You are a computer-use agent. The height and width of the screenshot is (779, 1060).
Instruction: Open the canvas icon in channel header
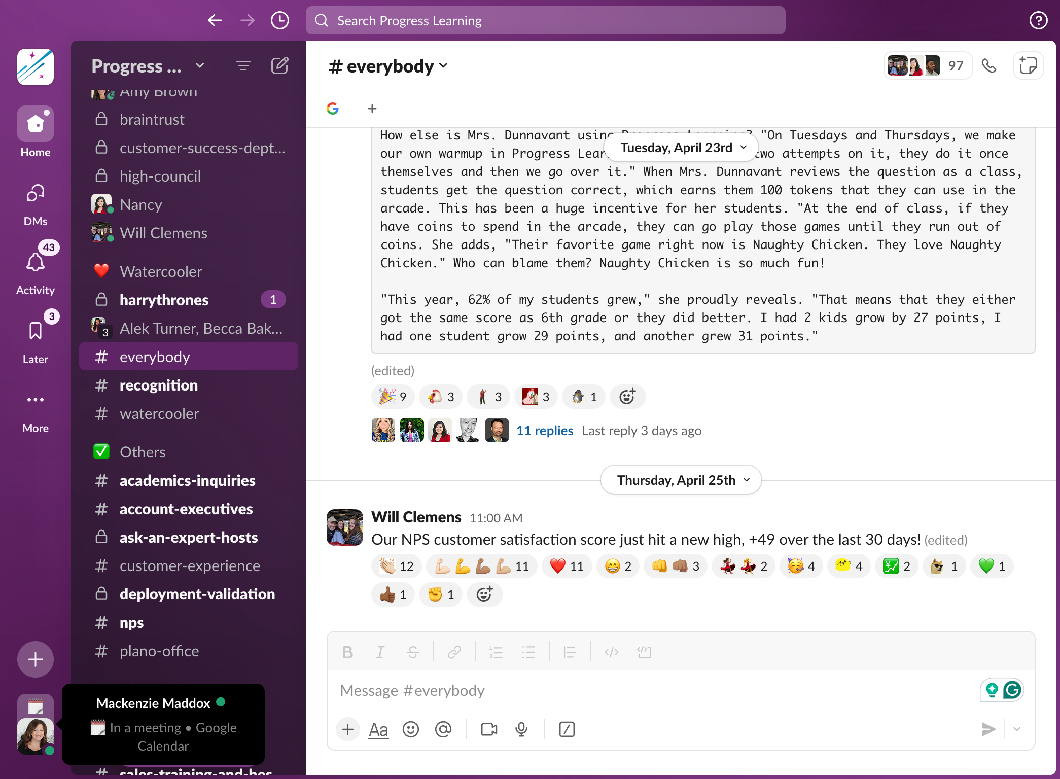(x=1028, y=65)
